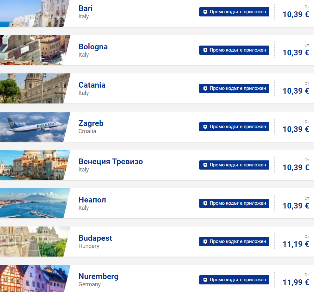Click the Zagreb 10,39 € price

[296, 129]
